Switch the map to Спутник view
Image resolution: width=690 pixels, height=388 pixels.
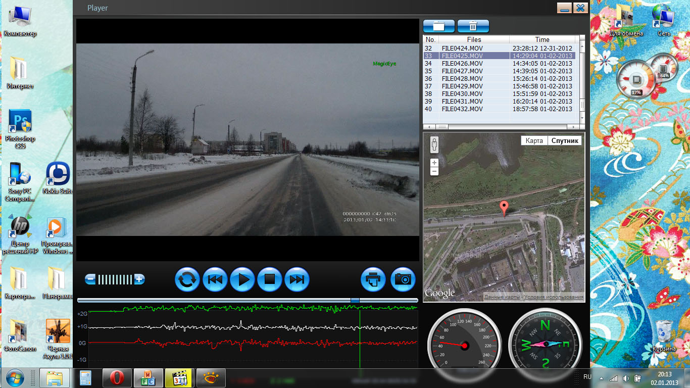pyautogui.click(x=564, y=141)
